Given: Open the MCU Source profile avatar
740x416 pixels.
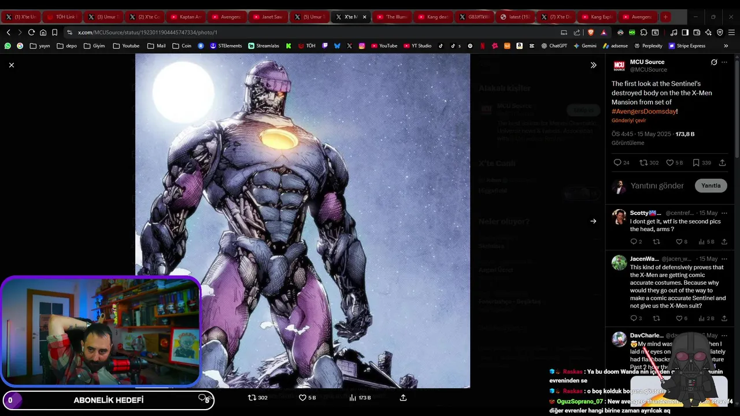Looking at the screenshot, I should pos(619,66).
